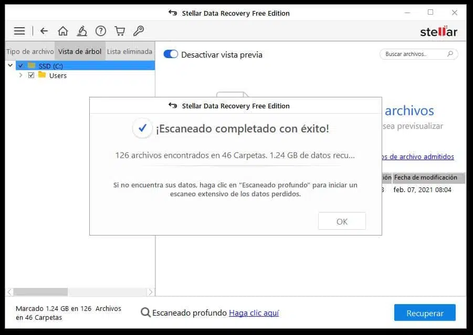
Task: Click the Escaneado completado con éxito heading
Action: click(242, 129)
